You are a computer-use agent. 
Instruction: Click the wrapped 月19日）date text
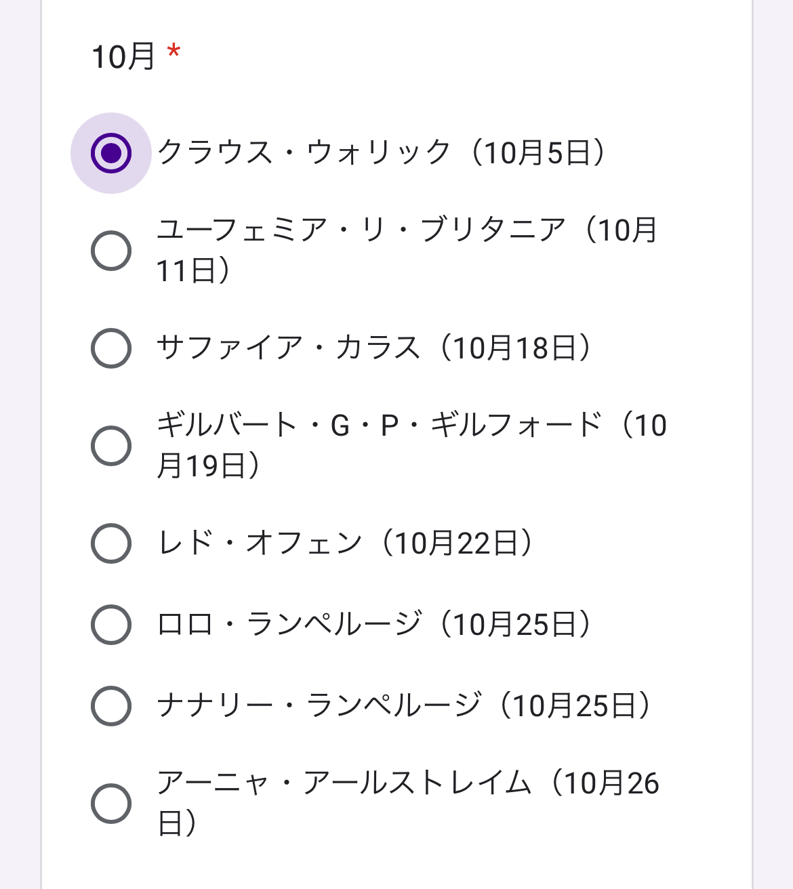[209, 466]
